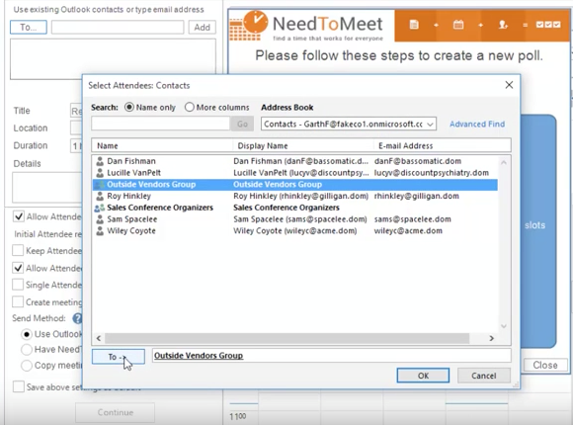
Task: Select Sam Spacelee contact row
Action: (x=295, y=219)
